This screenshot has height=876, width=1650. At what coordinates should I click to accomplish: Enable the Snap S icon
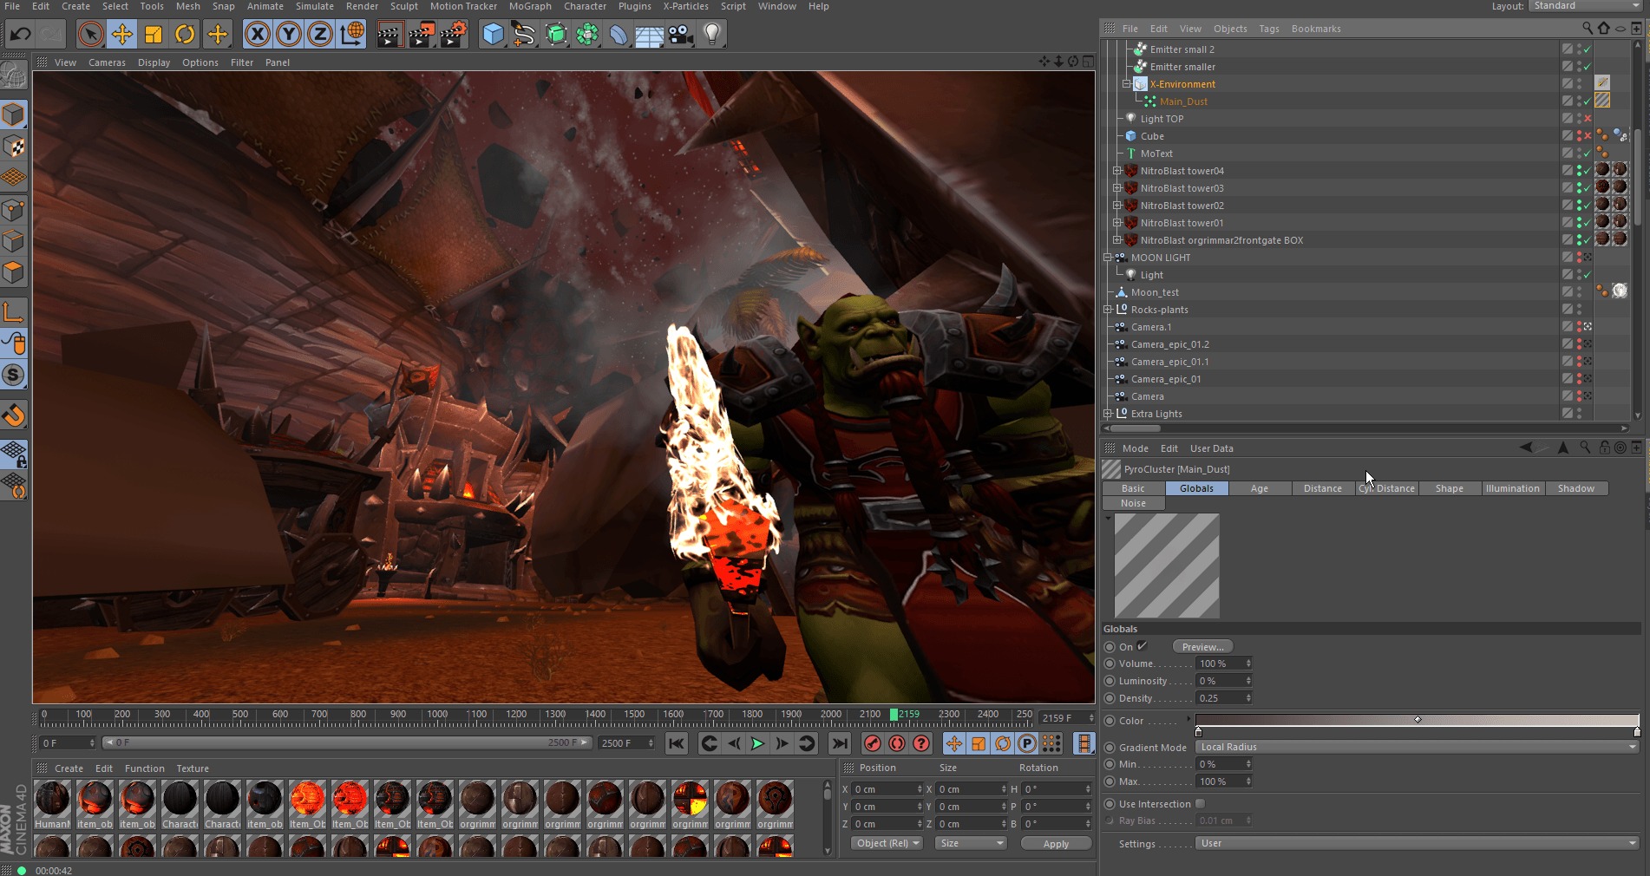tap(14, 375)
